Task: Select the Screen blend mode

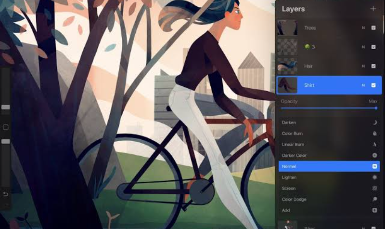Action: pos(289,189)
